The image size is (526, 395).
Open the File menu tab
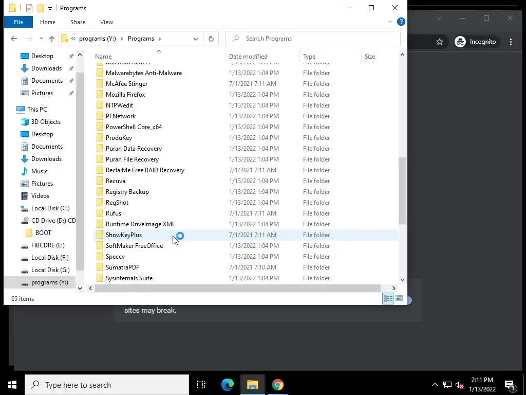pos(18,22)
